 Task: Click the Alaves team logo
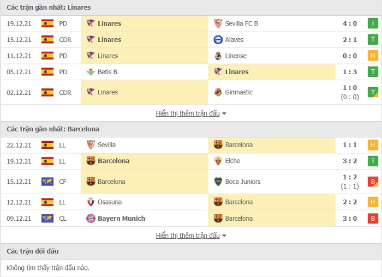tap(218, 39)
